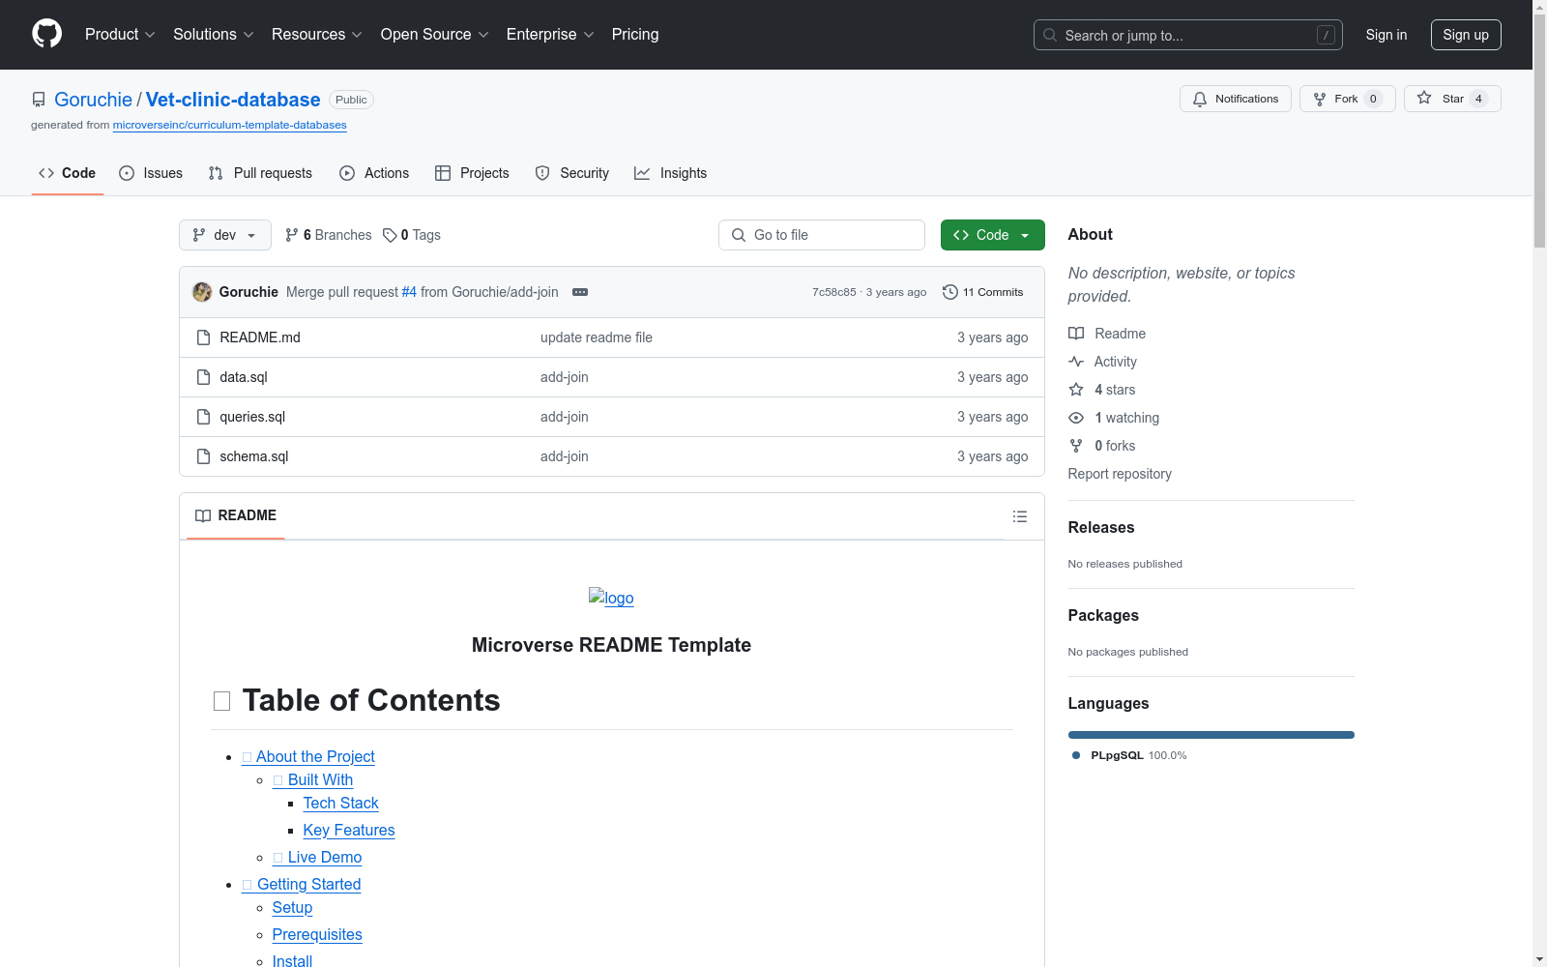Expand the Solutions menu
The height and width of the screenshot is (967, 1547).
[213, 34]
